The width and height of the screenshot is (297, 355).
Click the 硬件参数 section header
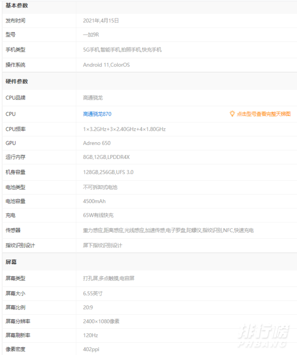click(x=17, y=81)
